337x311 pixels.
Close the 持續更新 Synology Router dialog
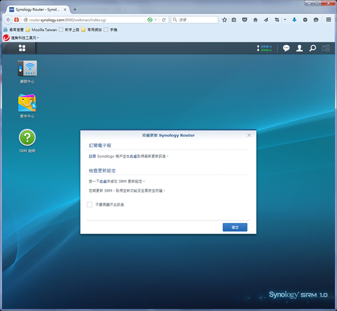pyautogui.click(x=249, y=135)
